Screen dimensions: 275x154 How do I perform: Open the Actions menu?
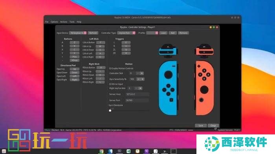point(64,22)
